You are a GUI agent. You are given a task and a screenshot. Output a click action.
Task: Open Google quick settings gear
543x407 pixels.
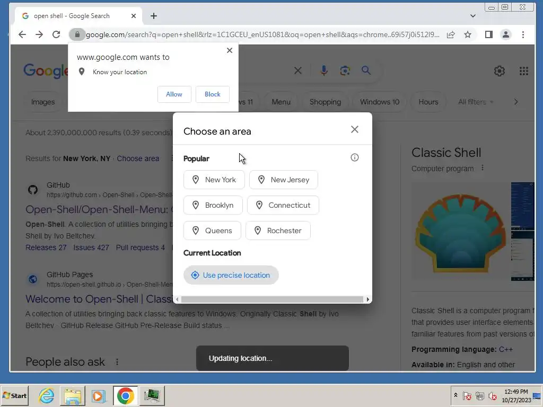[x=499, y=71]
